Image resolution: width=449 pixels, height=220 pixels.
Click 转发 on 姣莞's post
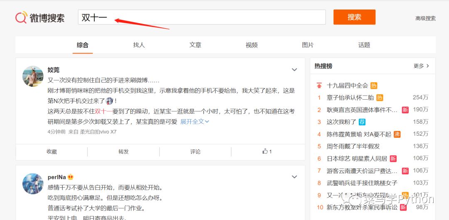(123, 152)
